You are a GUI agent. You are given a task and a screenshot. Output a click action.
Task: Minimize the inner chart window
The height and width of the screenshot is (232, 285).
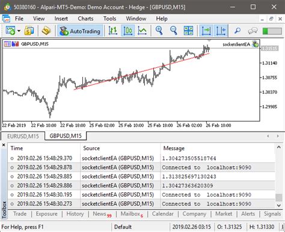[x=262, y=19]
